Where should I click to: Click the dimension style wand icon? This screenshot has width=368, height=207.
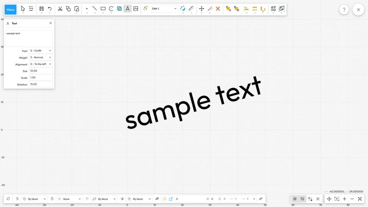tap(146, 9)
